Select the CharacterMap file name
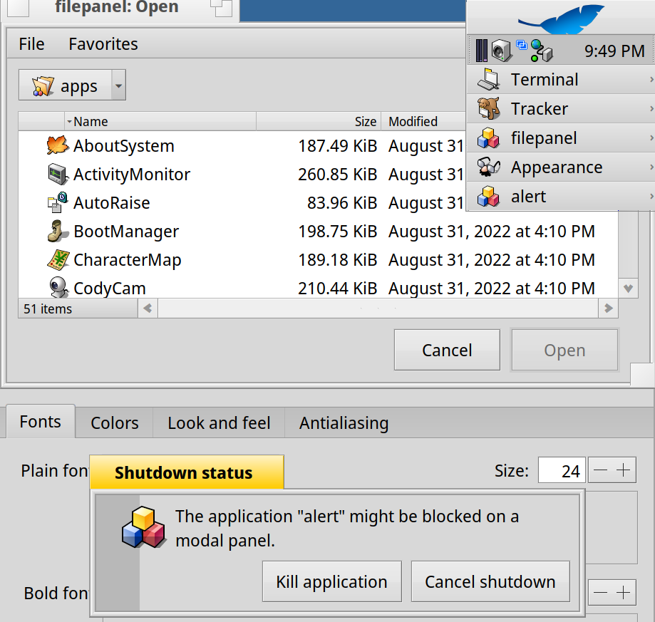 [128, 259]
